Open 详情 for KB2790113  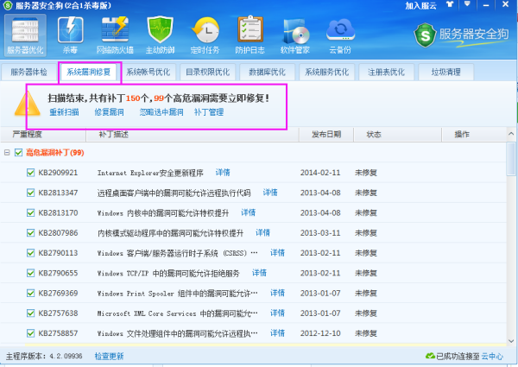[277, 253]
